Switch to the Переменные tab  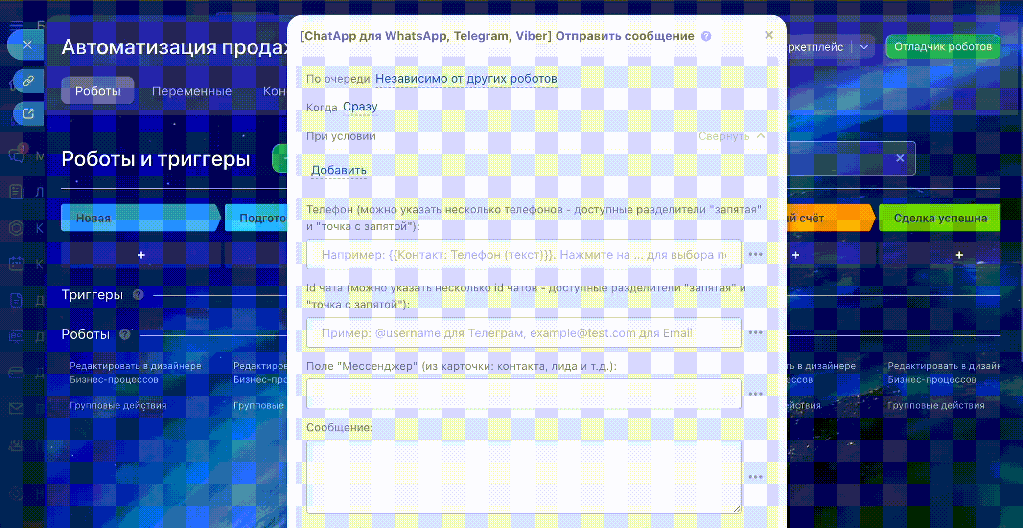tap(191, 91)
